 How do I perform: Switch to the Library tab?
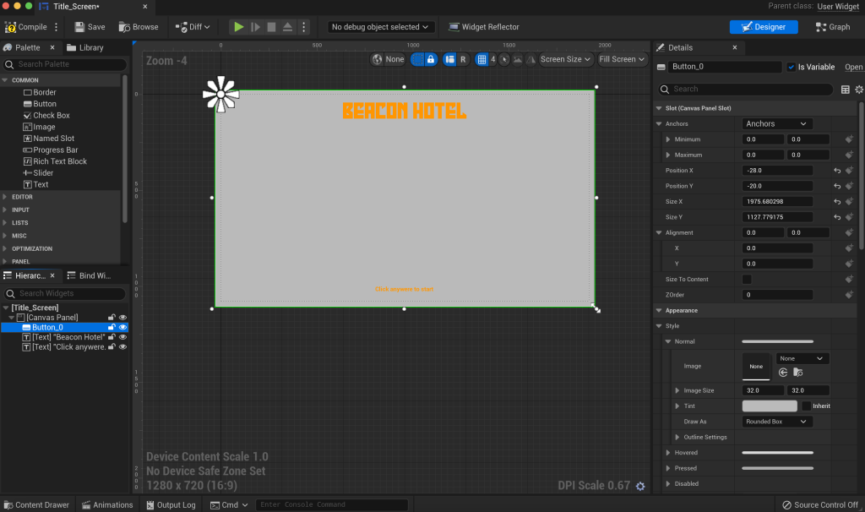point(84,47)
